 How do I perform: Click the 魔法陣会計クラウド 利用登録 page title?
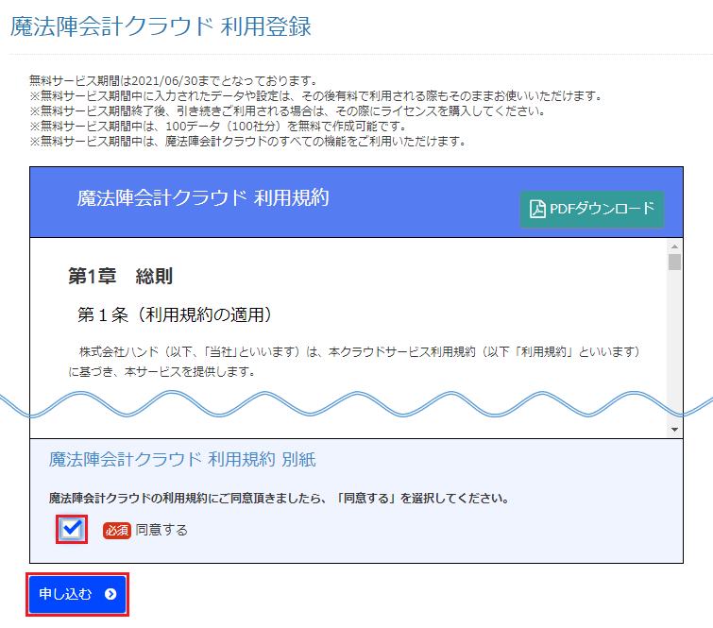click(x=161, y=26)
